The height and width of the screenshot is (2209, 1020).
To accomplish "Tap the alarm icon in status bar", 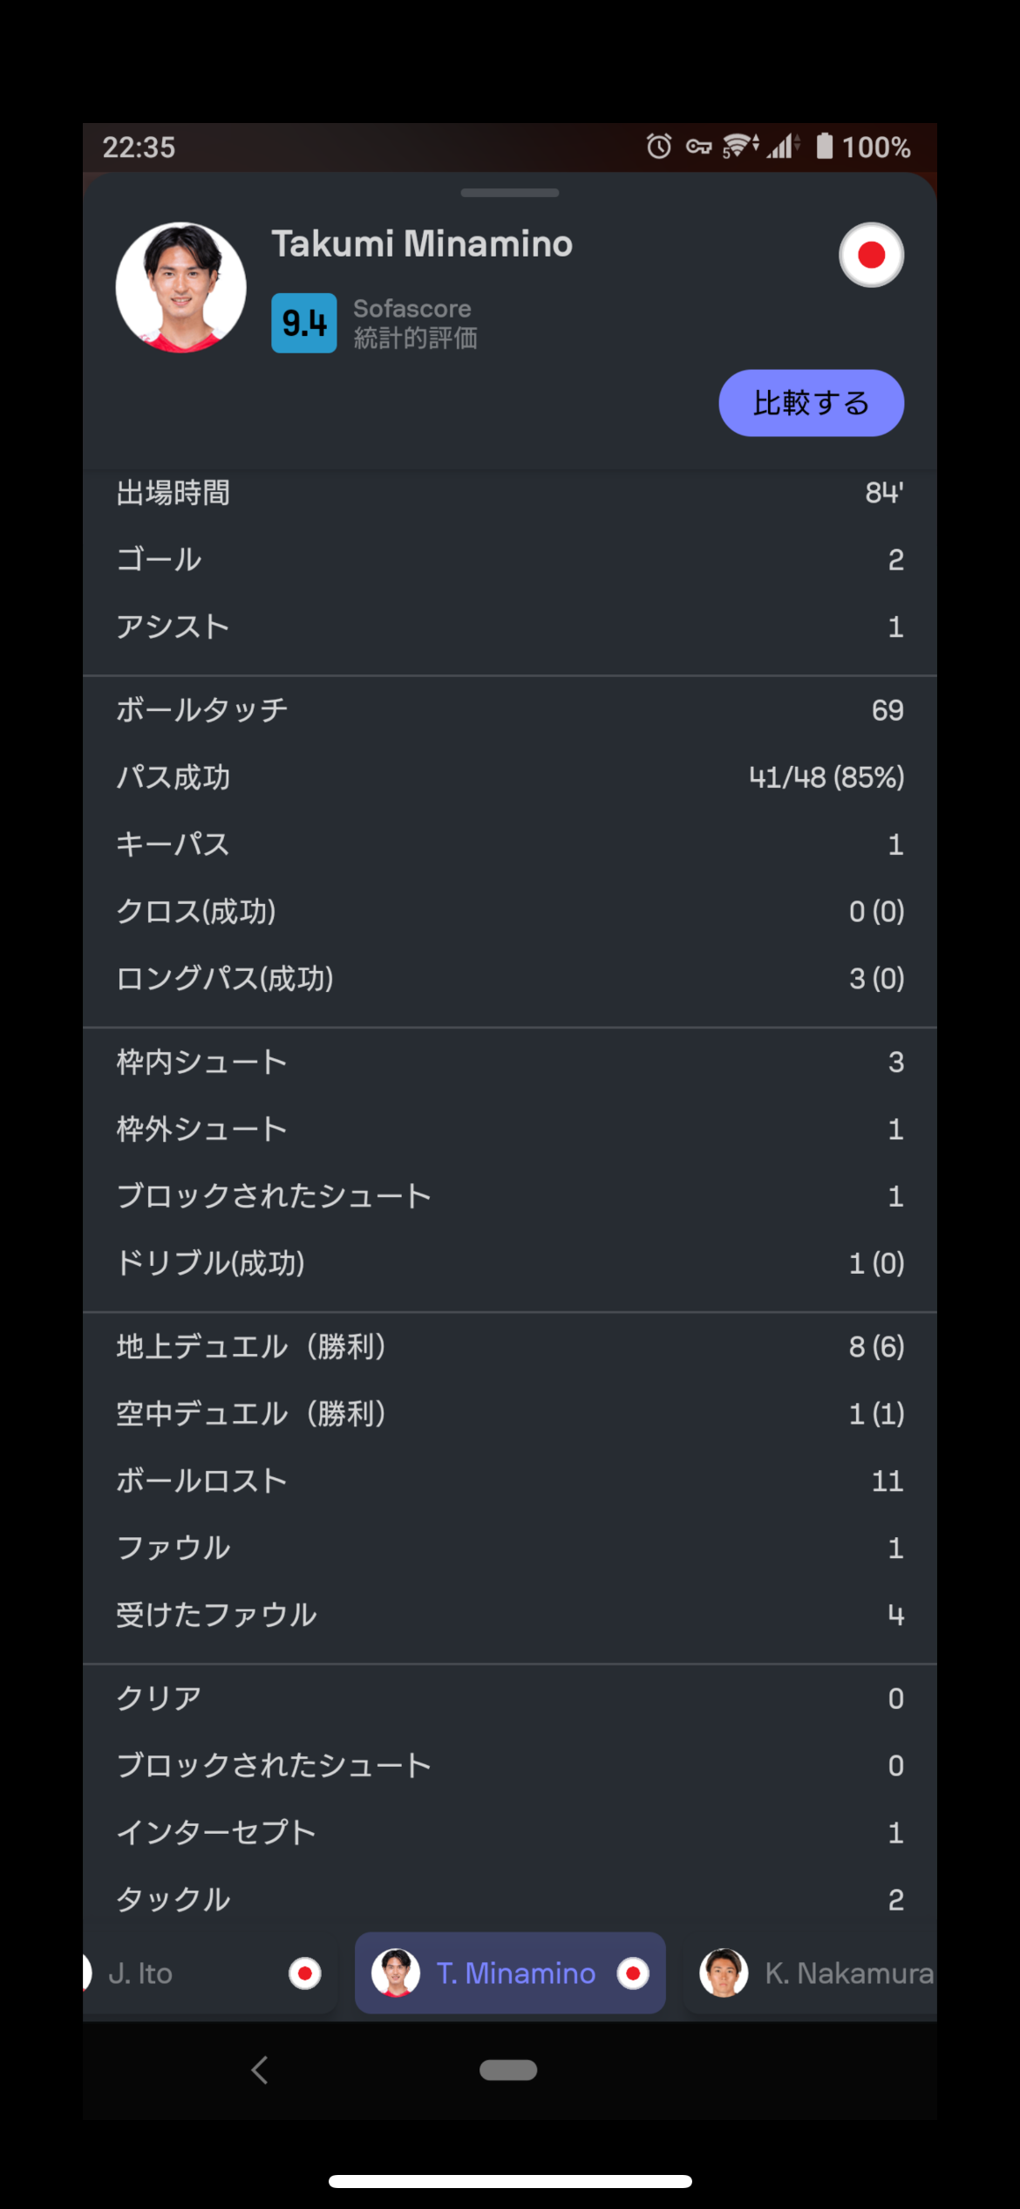I will click(659, 146).
